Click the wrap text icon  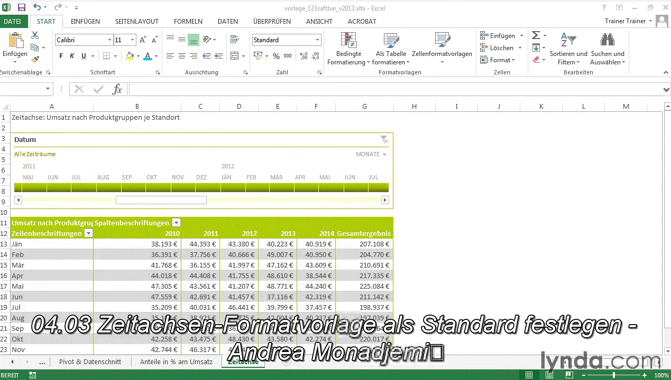(x=235, y=40)
